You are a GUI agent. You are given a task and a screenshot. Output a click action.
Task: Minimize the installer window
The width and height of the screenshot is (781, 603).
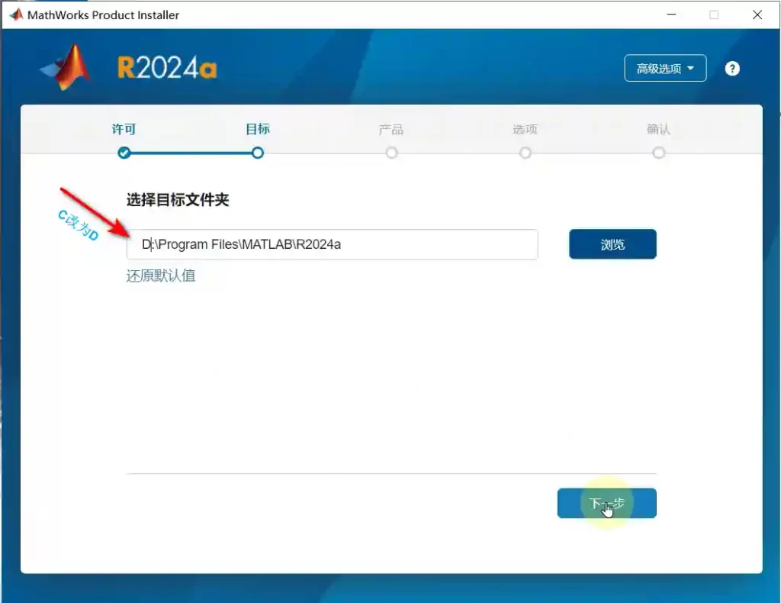pos(671,15)
